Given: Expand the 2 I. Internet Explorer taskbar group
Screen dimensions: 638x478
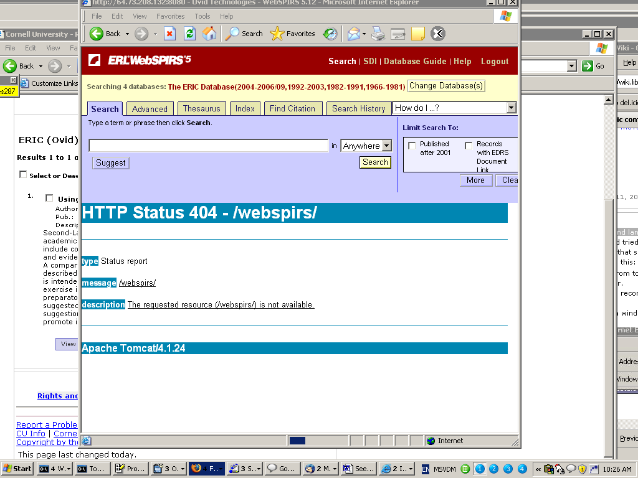Looking at the screenshot, I should 411,469.
